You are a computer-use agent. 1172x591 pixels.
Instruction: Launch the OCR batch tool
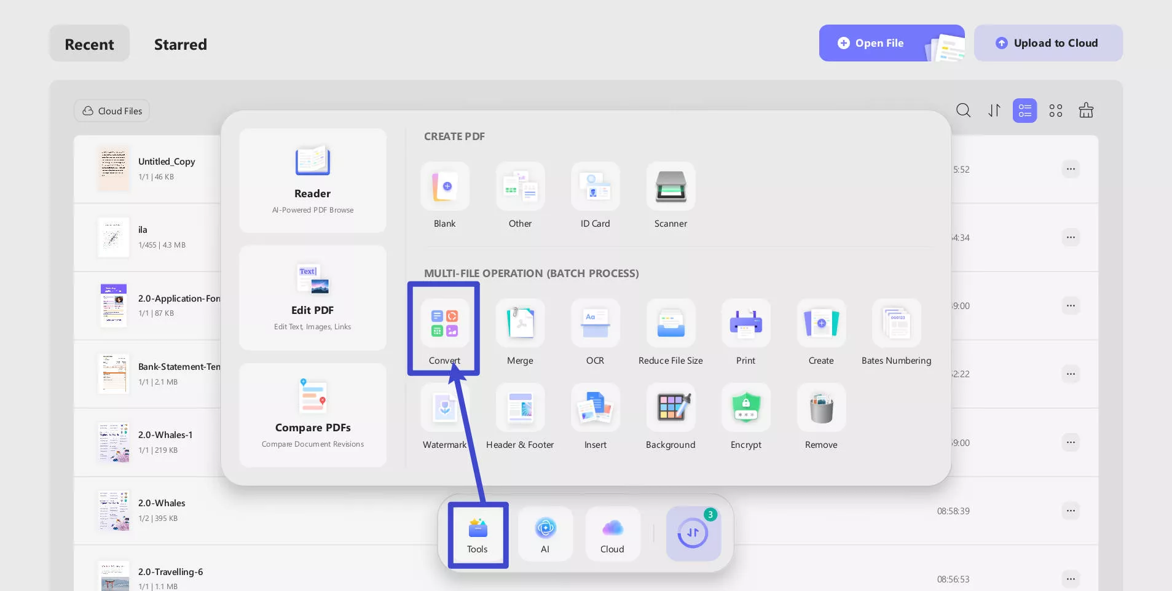pyautogui.click(x=595, y=324)
